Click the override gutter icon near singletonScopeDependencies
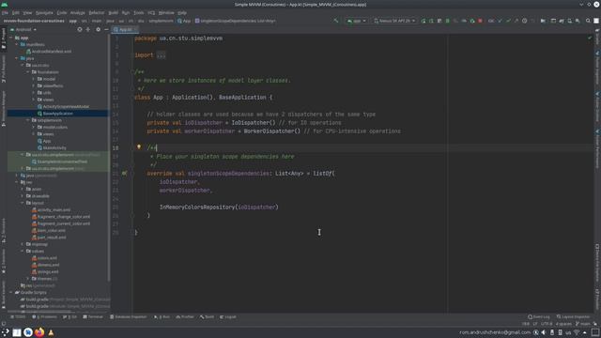The height and width of the screenshot is (338, 601). tap(124, 173)
